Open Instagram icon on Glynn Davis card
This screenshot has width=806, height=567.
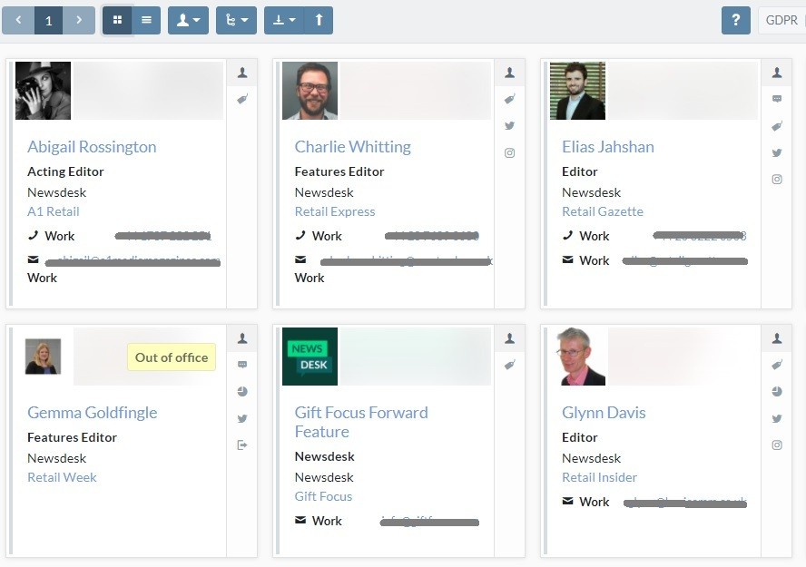(x=777, y=445)
